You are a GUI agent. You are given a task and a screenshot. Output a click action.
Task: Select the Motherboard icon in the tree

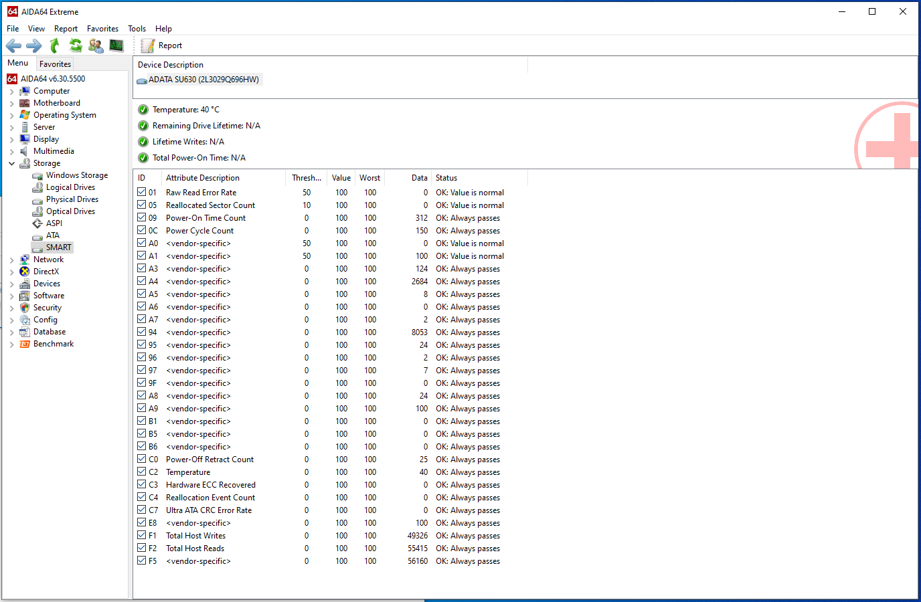(x=25, y=103)
